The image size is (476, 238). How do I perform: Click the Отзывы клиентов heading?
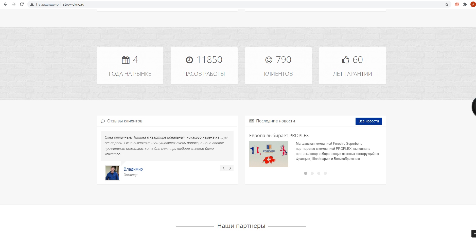(x=125, y=121)
